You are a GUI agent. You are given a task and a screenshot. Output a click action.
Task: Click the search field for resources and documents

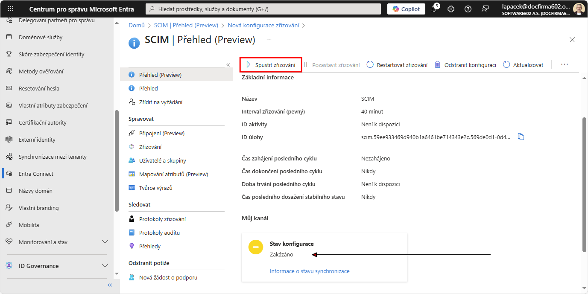tap(263, 9)
